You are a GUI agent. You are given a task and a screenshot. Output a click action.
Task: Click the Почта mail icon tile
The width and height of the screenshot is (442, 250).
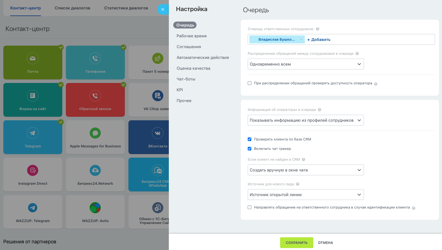(x=33, y=58)
